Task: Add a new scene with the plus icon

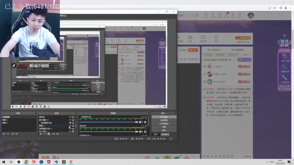Action: point(4,134)
